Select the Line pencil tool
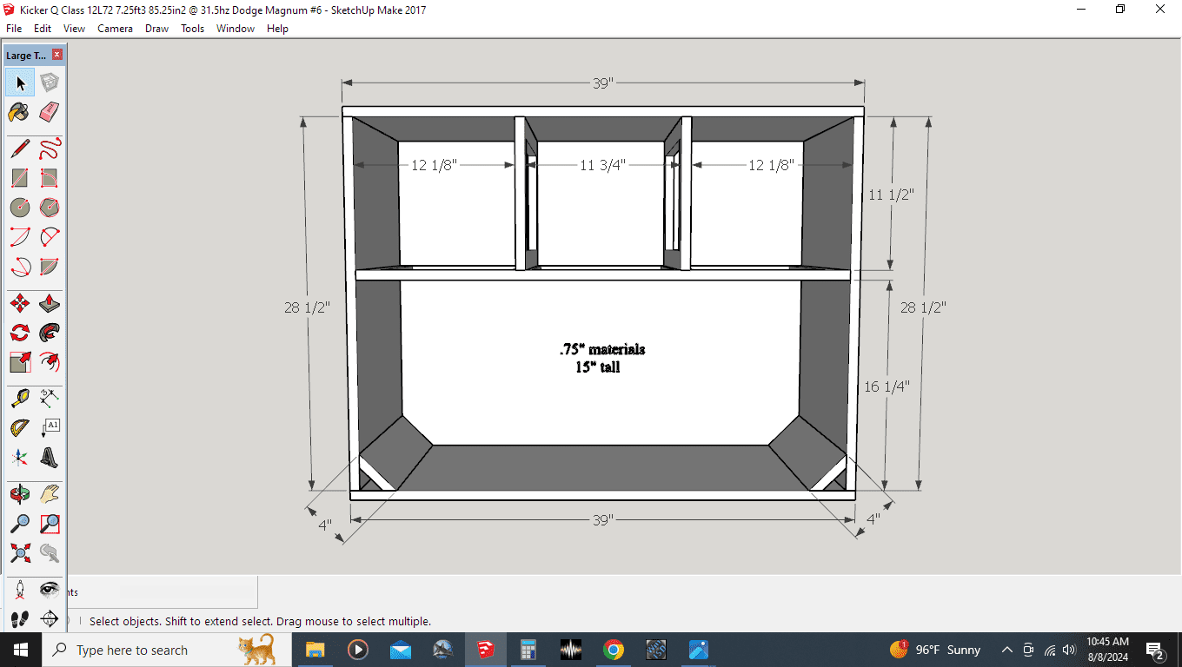The image size is (1182, 667). point(20,149)
